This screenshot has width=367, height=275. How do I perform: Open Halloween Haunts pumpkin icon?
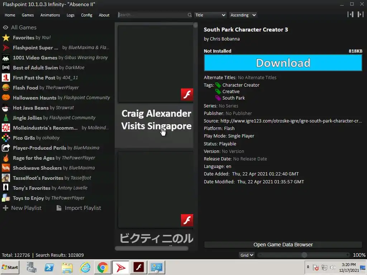(6, 98)
